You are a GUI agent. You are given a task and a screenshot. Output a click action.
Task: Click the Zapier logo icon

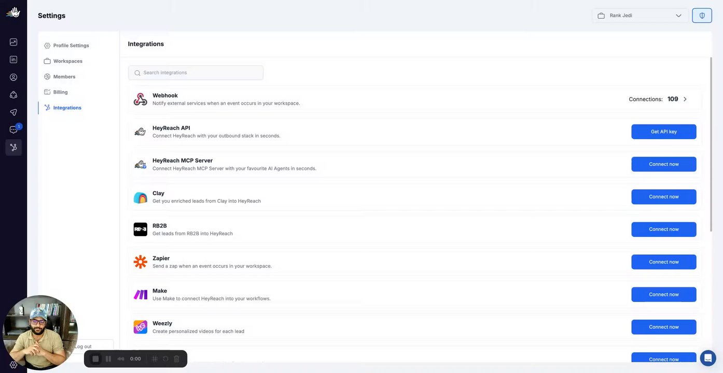coord(140,262)
